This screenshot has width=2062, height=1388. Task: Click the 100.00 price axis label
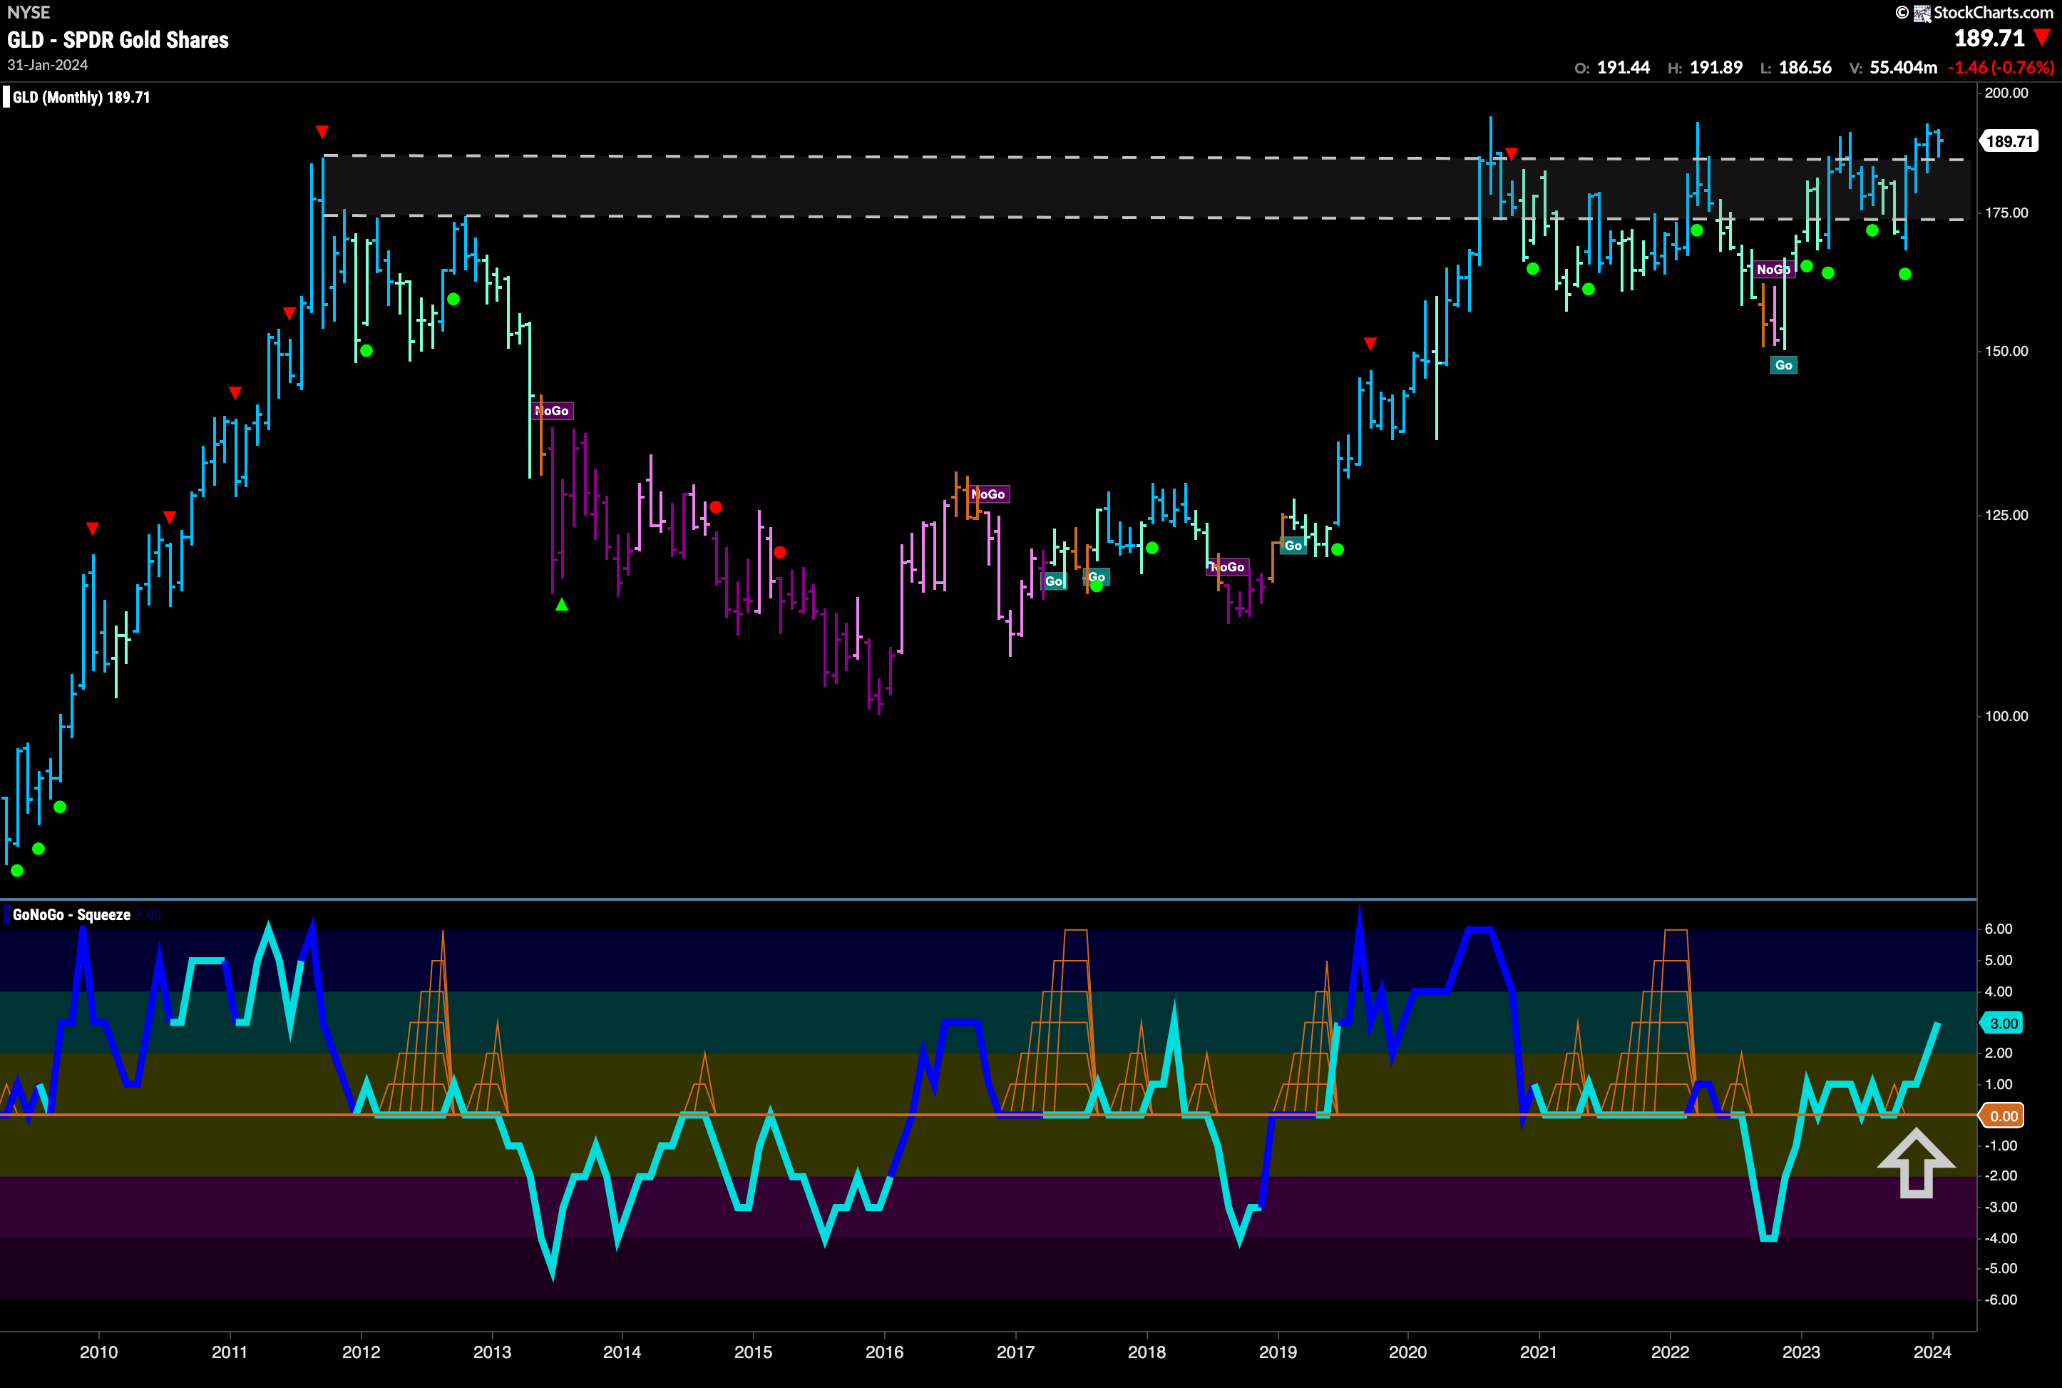click(2006, 716)
